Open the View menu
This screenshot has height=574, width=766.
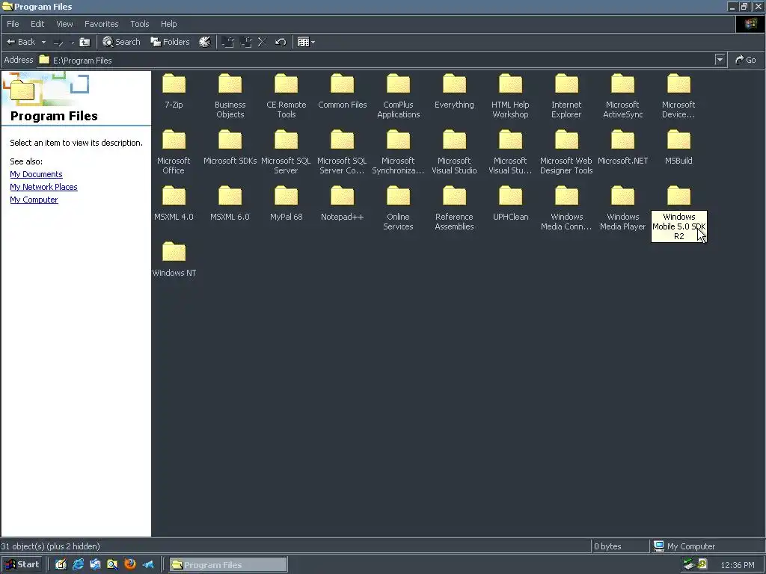pos(64,24)
